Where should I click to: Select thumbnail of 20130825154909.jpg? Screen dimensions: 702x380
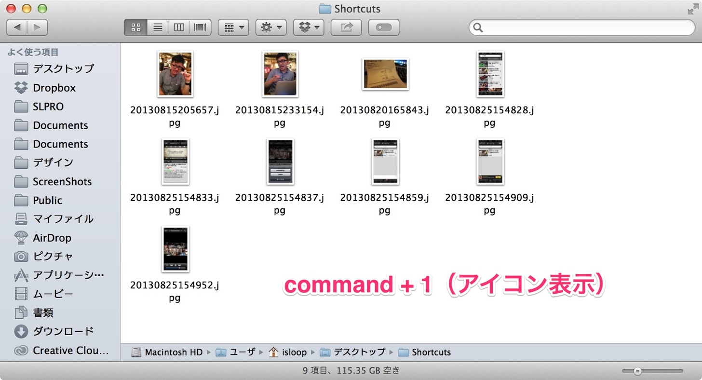(x=490, y=162)
